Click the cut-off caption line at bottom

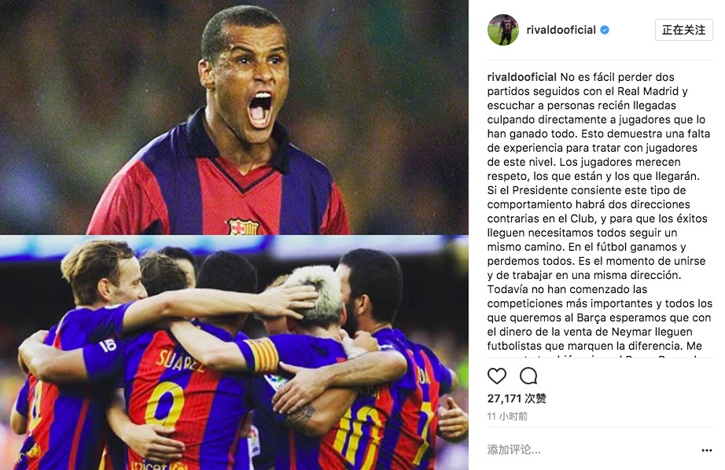click(597, 356)
